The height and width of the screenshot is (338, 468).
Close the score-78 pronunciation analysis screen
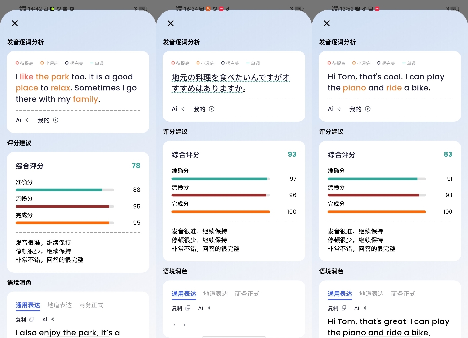pyautogui.click(x=15, y=23)
